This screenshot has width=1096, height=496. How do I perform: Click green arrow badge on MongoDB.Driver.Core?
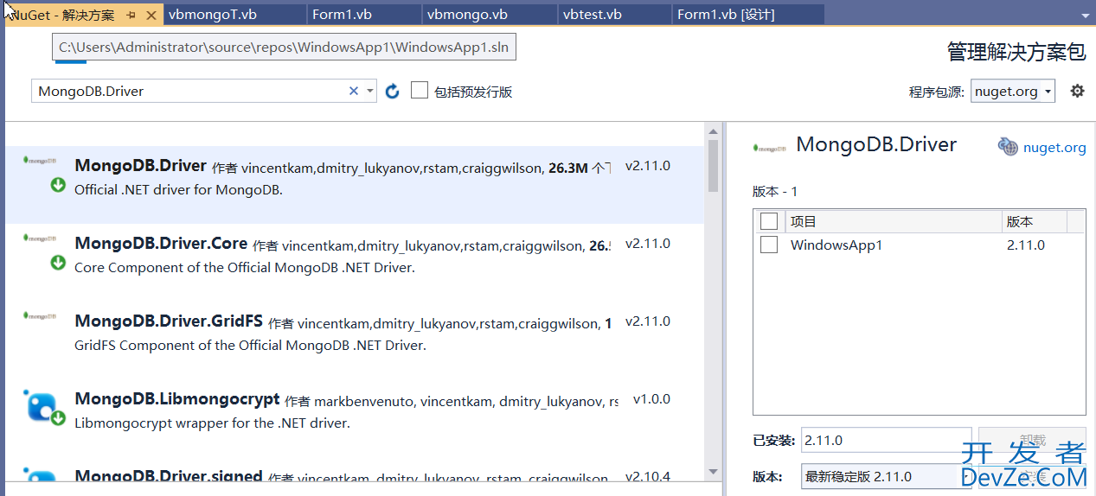58,262
